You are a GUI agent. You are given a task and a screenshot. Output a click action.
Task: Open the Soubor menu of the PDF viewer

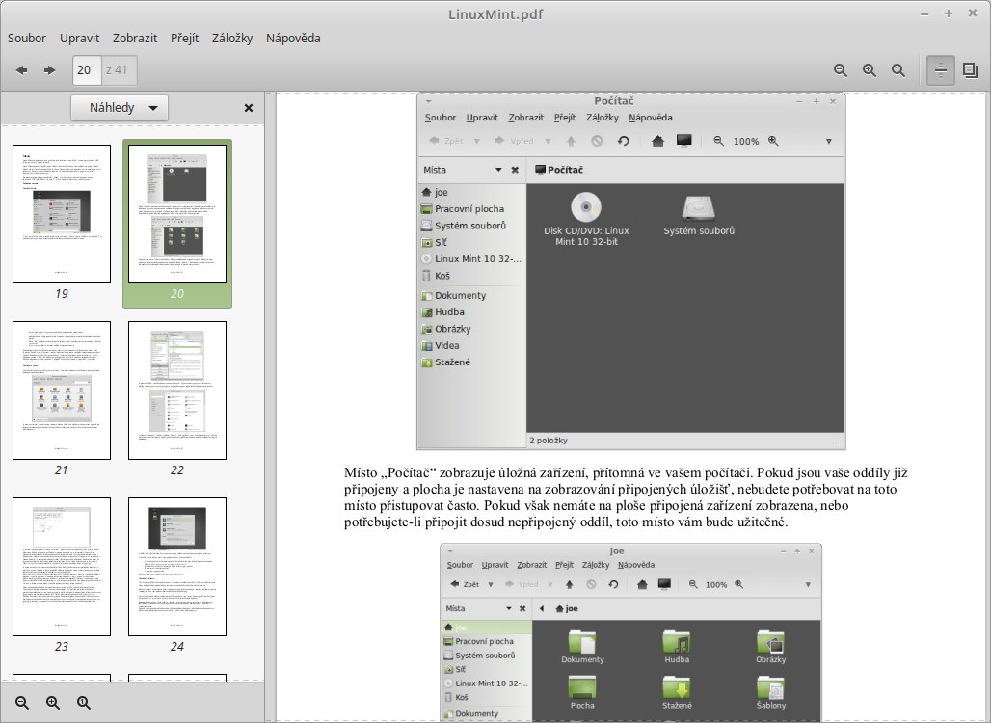pyautogui.click(x=27, y=38)
